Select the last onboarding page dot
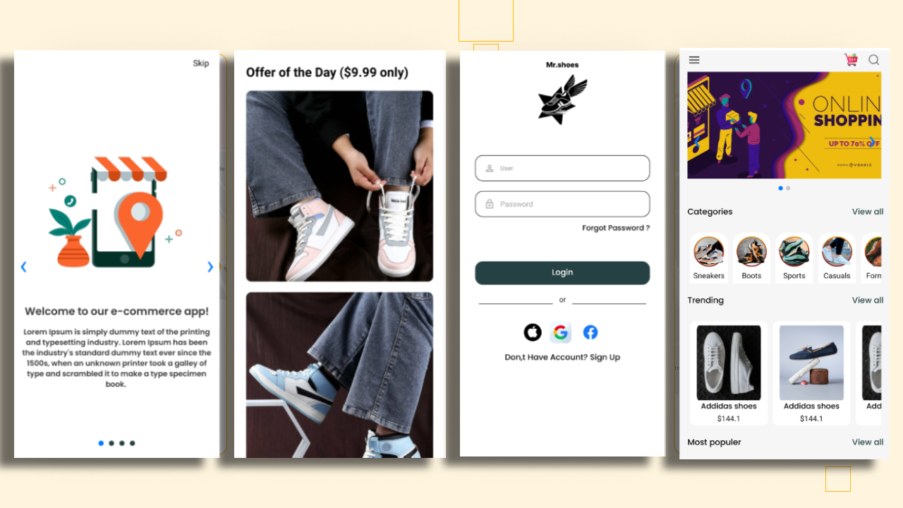 pos(133,443)
